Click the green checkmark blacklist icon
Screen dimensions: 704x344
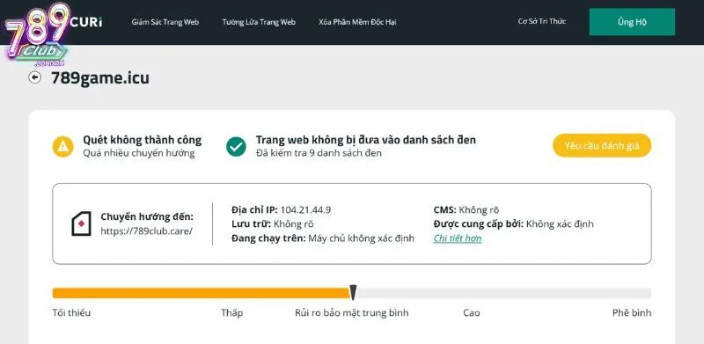point(236,146)
